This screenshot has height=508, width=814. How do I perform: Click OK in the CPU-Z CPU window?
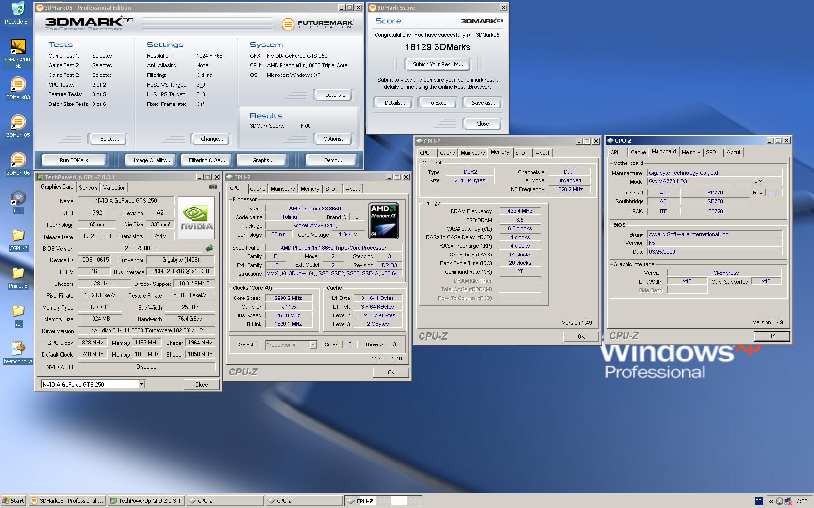[391, 373]
